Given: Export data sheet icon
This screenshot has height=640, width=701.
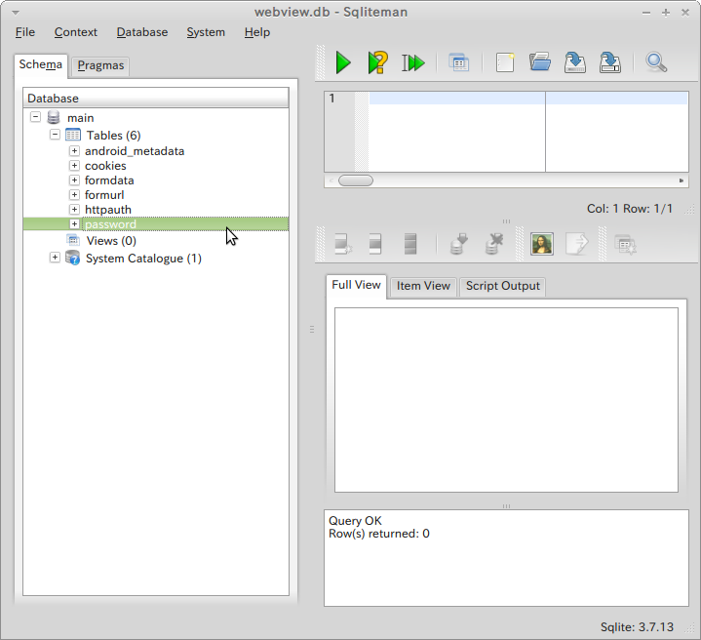Looking at the screenshot, I should coord(577,244).
